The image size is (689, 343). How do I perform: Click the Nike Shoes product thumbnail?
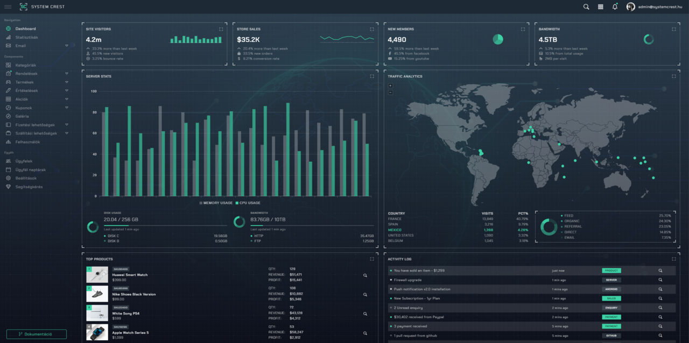pyautogui.click(x=97, y=294)
